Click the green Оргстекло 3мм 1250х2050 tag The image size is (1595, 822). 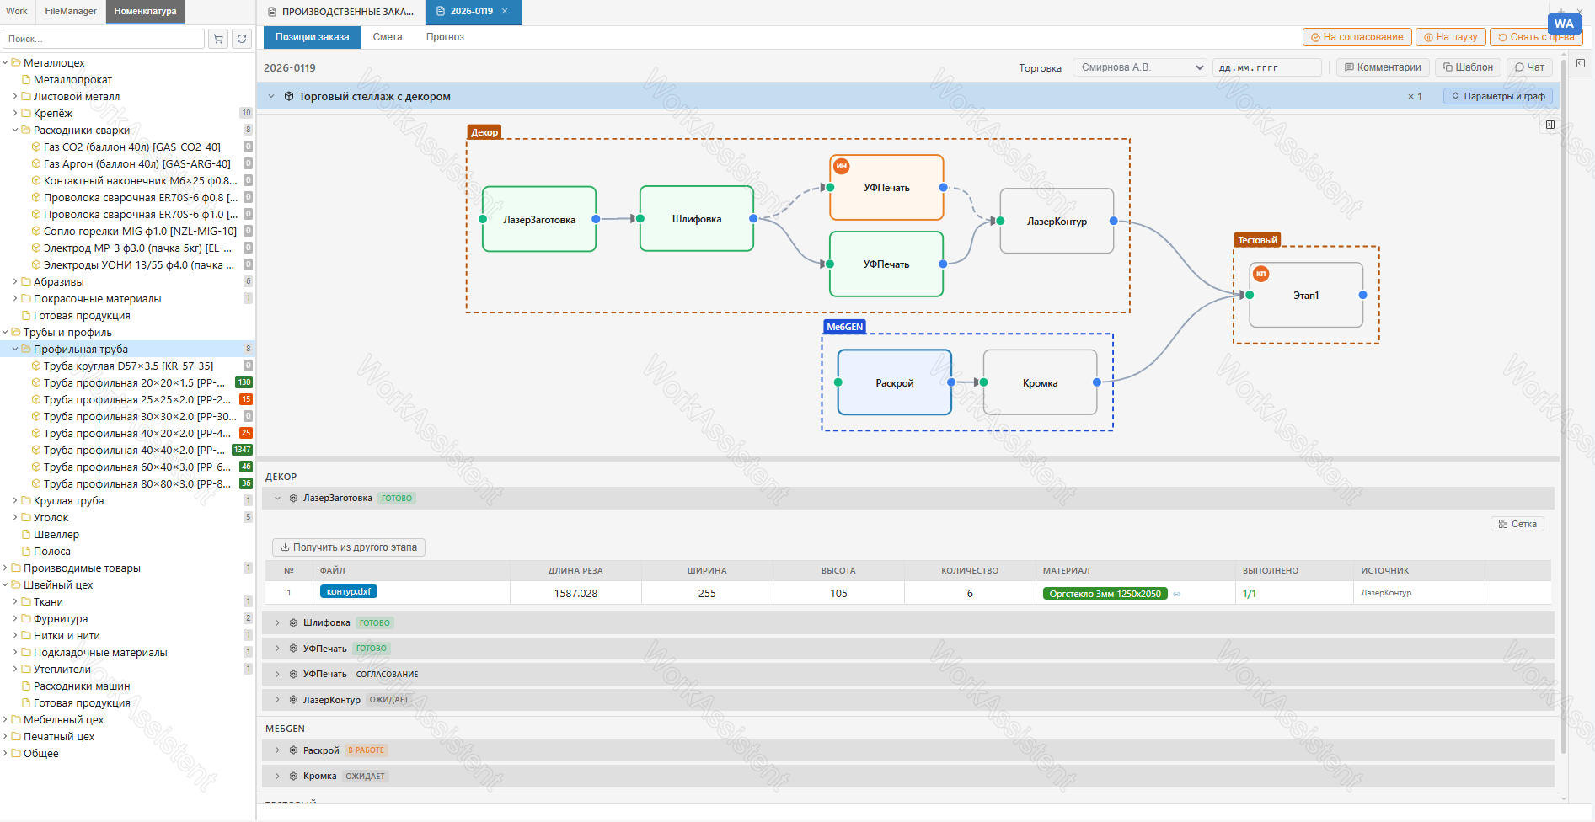click(1105, 594)
